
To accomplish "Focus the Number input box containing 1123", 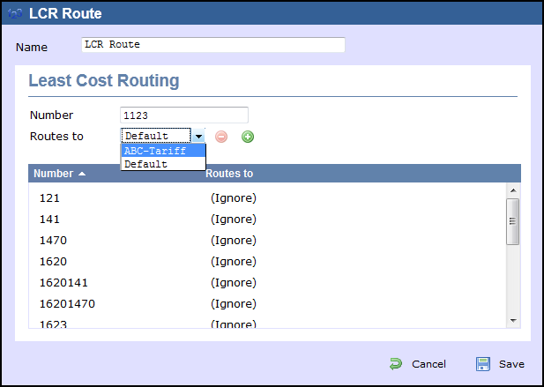I will tap(183, 115).
